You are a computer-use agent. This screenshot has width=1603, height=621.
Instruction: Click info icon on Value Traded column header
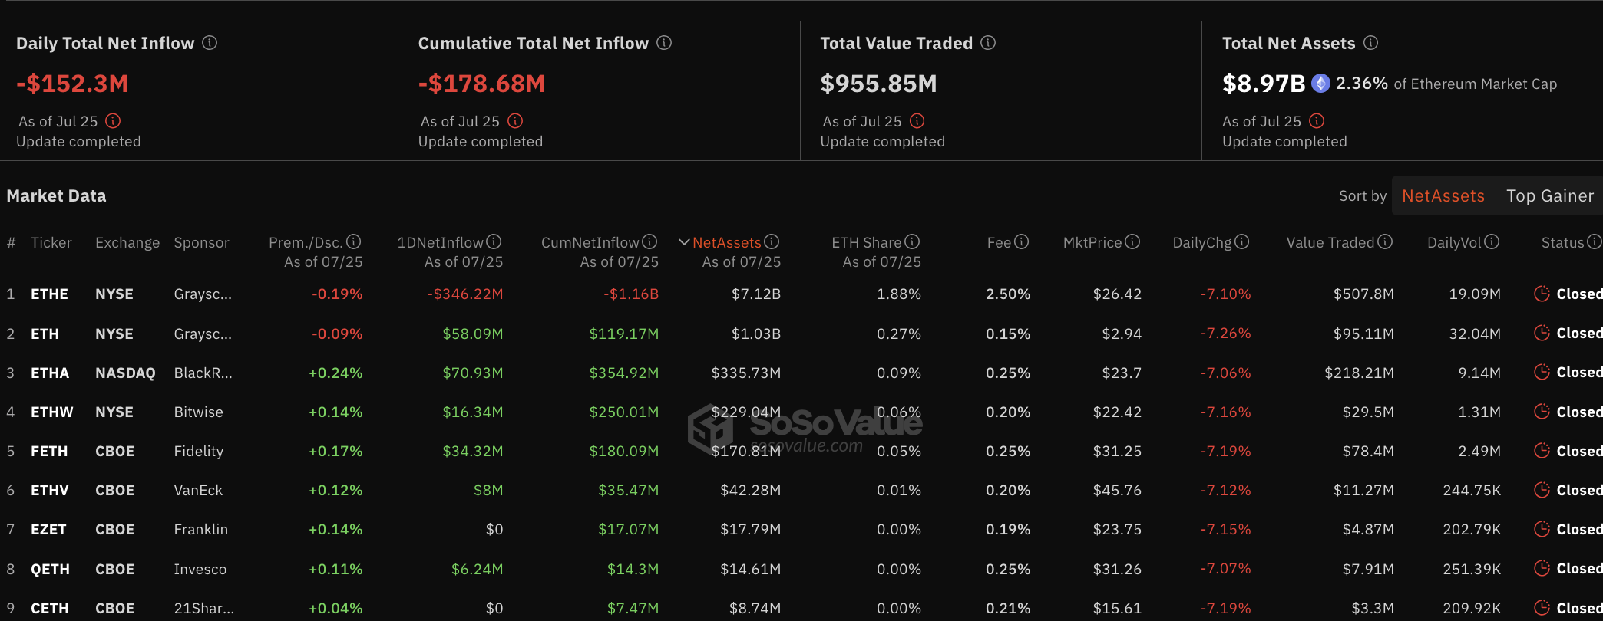pyautogui.click(x=1385, y=242)
